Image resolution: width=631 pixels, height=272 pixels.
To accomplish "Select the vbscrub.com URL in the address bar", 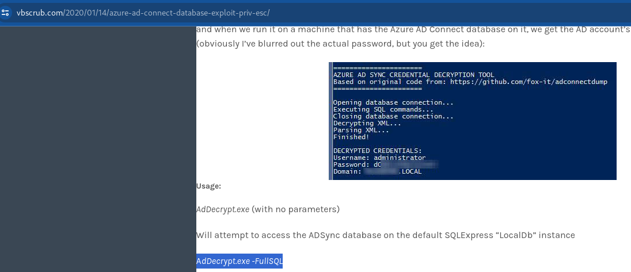I will pyautogui.click(x=143, y=13).
